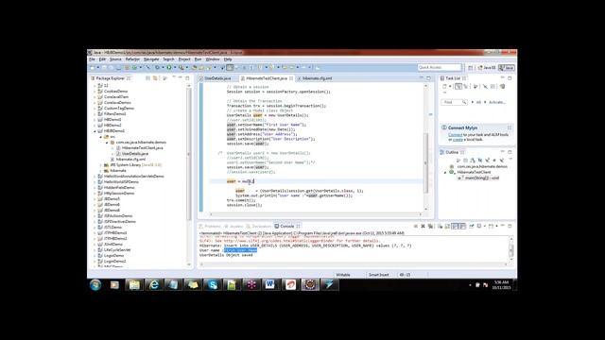Viewport: 605px width, 340px height.
Task: Toggle Link with Editor in Package Explorer
Action: (155, 78)
